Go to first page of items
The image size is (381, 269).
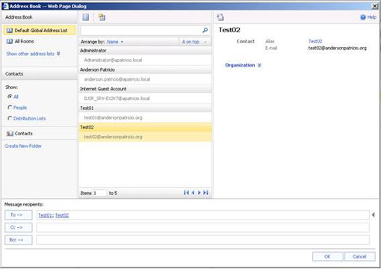coord(186,193)
